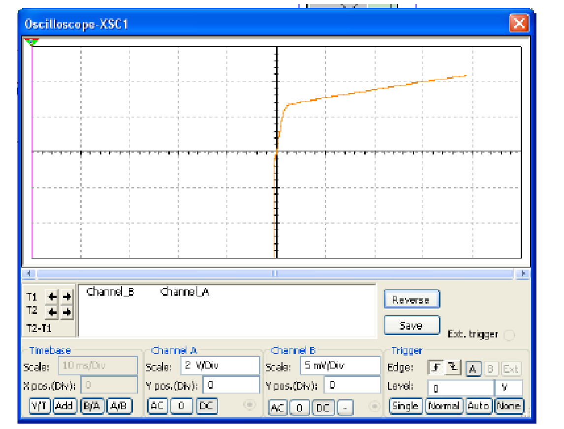Move cursor T1 left with arrow
The height and width of the screenshot is (429, 564).
pos(52,297)
